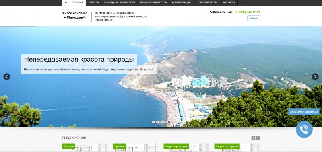Select the second slider dot indicator
This screenshot has width=322, height=152.
click(157, 122)
